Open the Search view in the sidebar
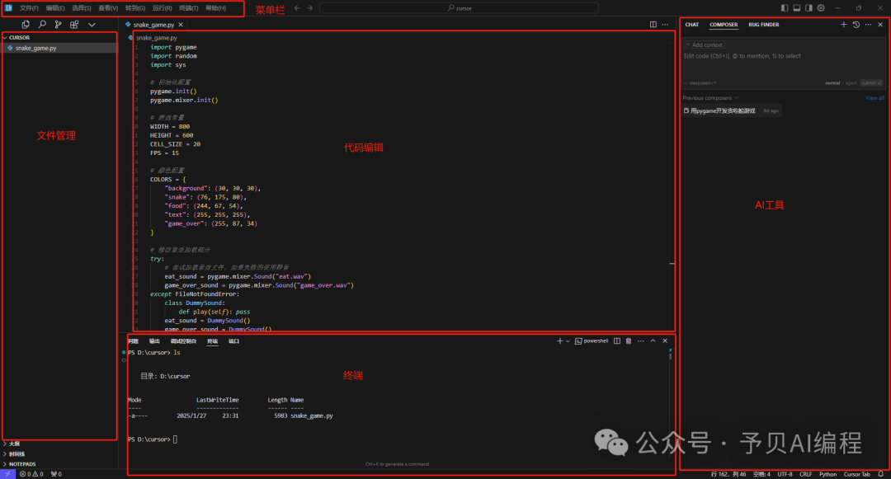The image size is (891, 479). [x=42, y=25]
